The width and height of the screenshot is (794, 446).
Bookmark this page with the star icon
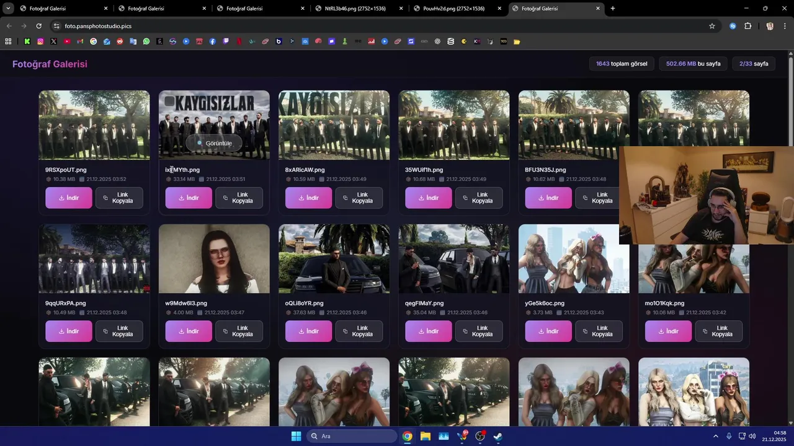[x=712, y=26]
